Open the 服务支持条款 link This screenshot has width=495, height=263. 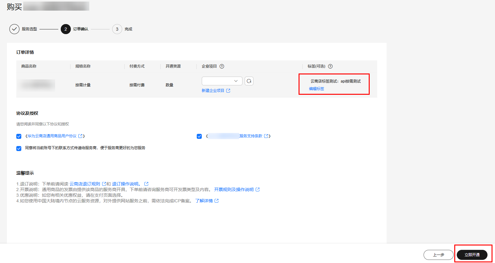(x=251, y=136)
